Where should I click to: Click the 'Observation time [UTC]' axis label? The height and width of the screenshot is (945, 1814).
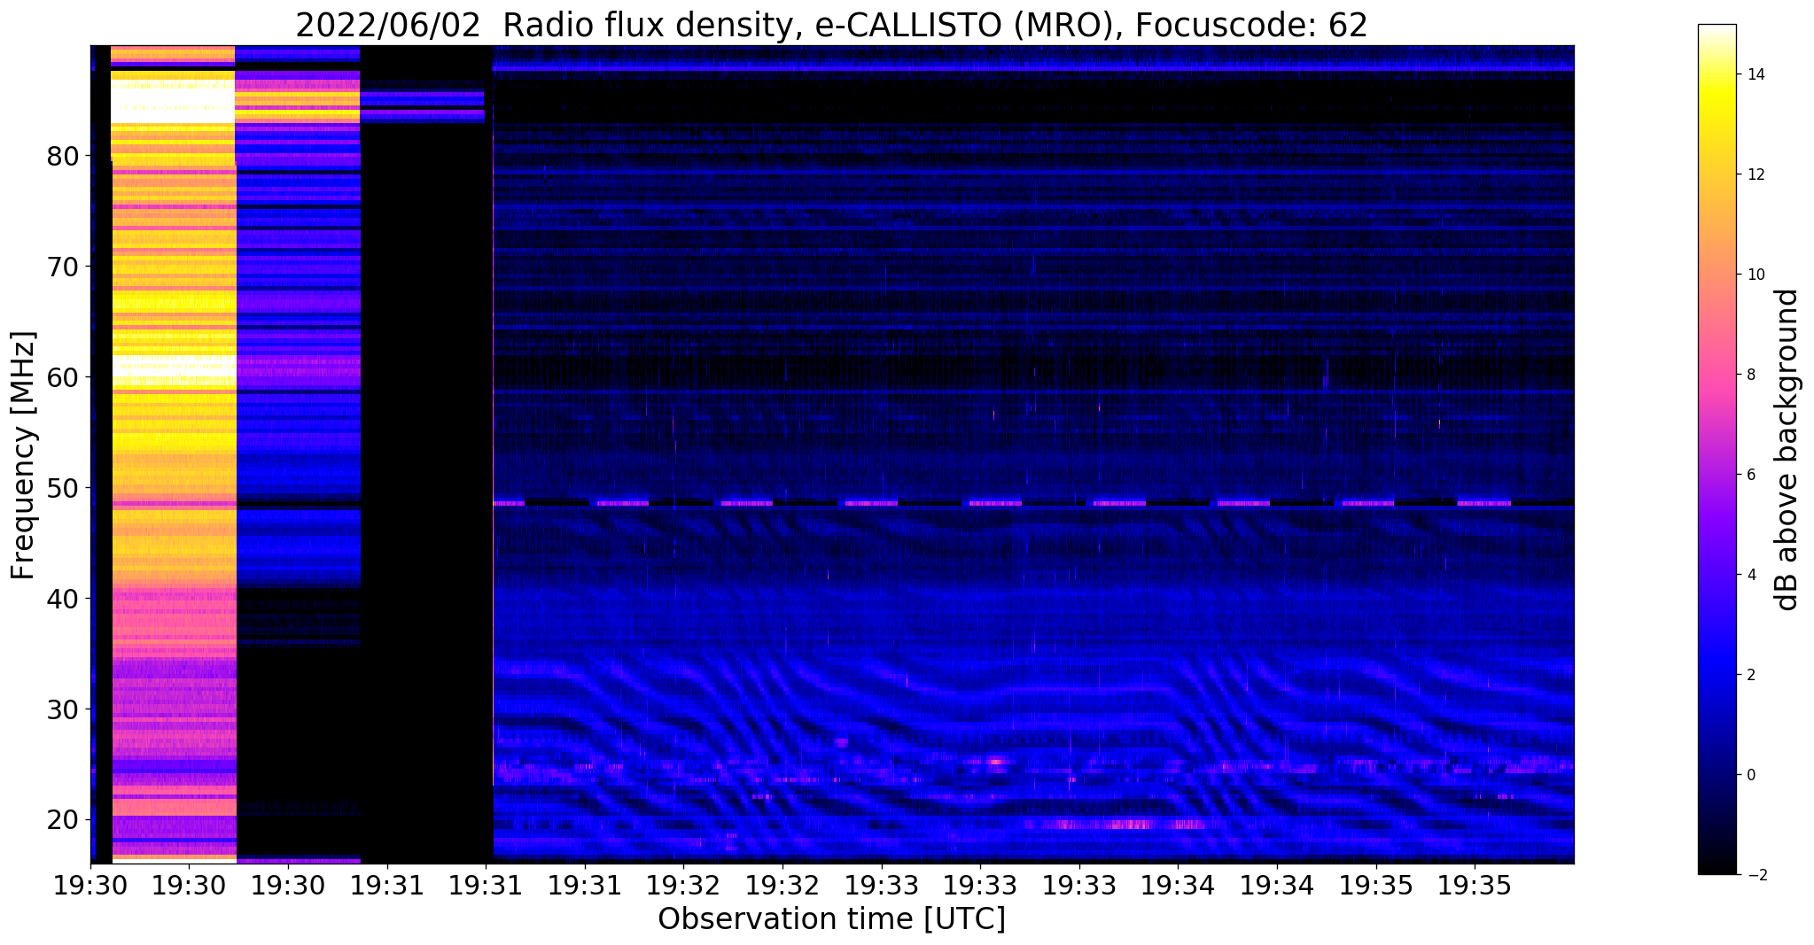click(x=831, y=918)
